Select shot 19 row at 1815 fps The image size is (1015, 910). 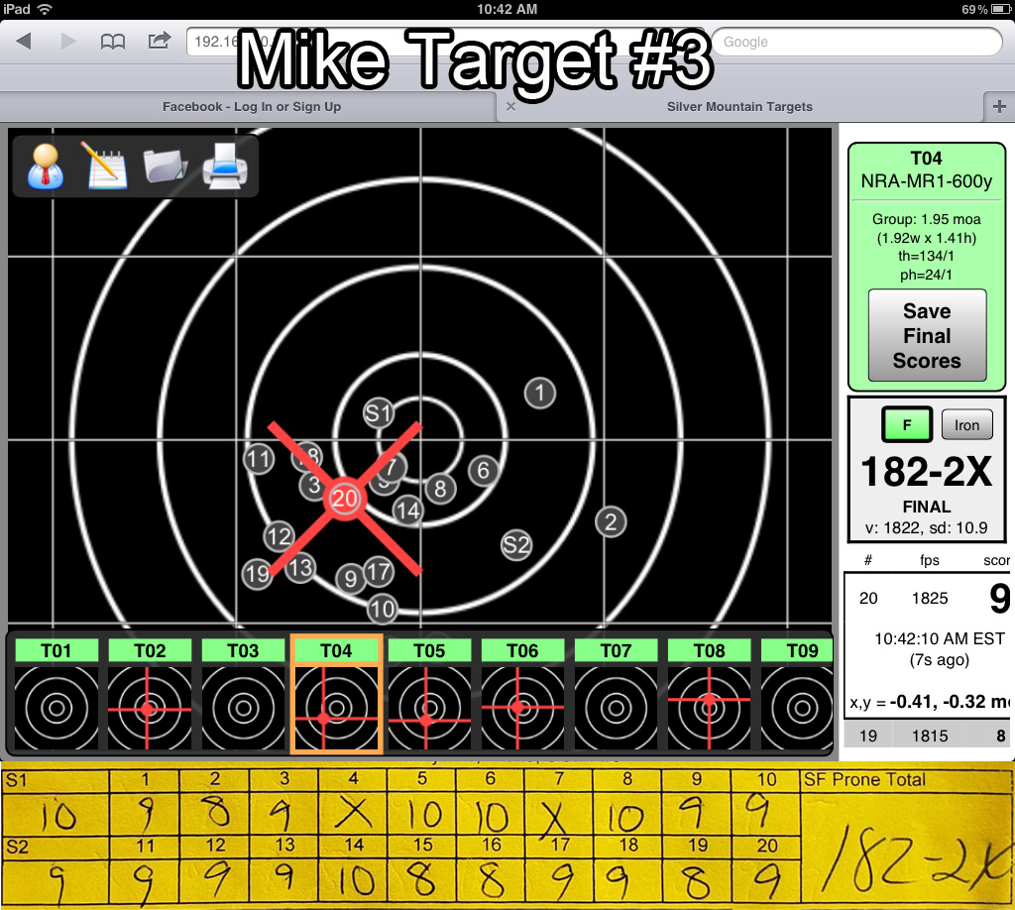coord(929,736)
